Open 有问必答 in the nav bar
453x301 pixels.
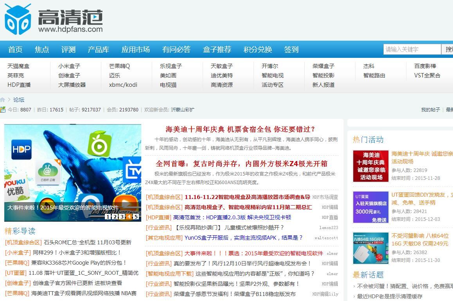176,50
